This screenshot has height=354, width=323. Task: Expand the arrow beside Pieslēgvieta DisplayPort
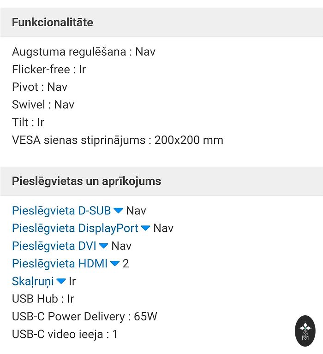[x=146, y=228]
